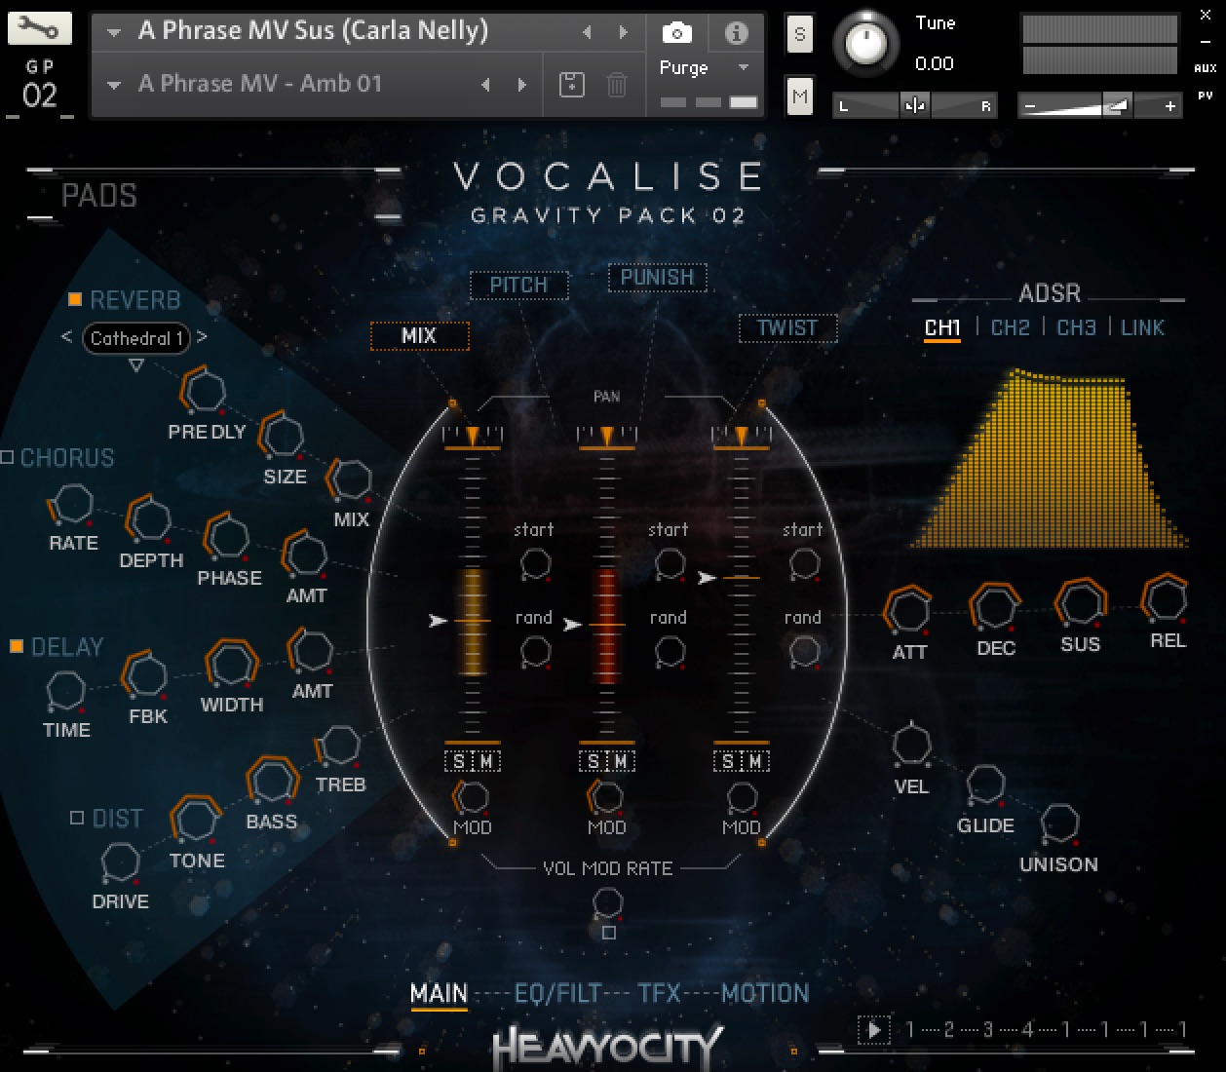
Task: Click the instrument volume slider
Action: [1099, 105]
